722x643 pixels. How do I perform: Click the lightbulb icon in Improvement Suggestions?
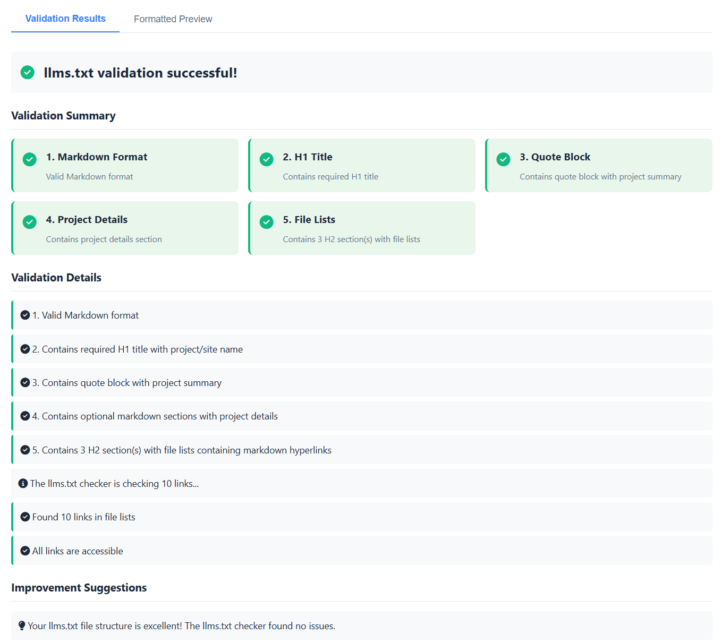click(x=22, y=625)
